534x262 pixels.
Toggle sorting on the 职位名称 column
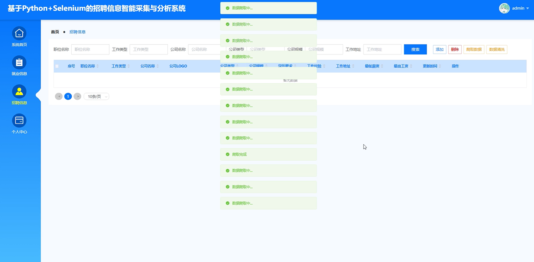(x=97, y=66)
